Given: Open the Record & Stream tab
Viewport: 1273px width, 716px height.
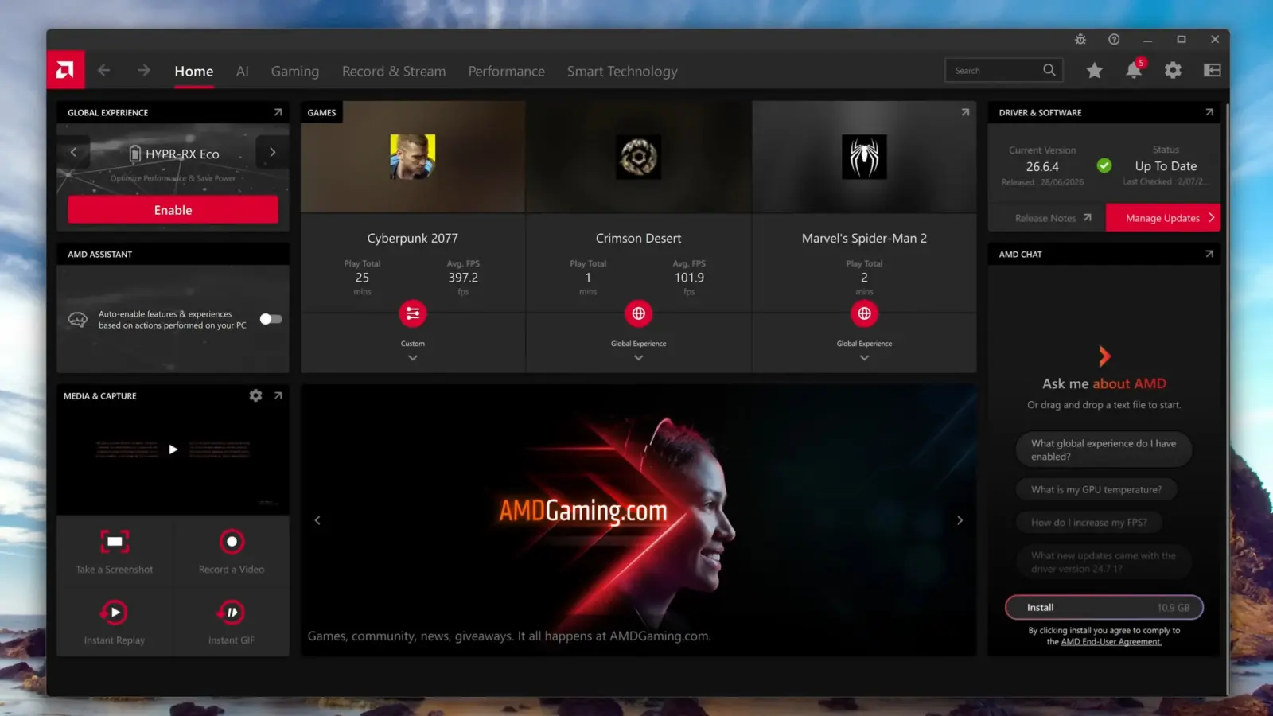Looking at the screenshot, I should pyautogui.click(x=394, y=71).
